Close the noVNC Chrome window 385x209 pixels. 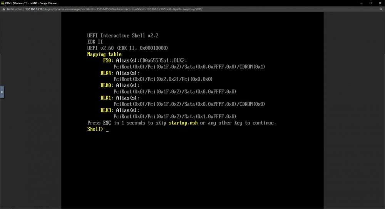coord(380,3)
